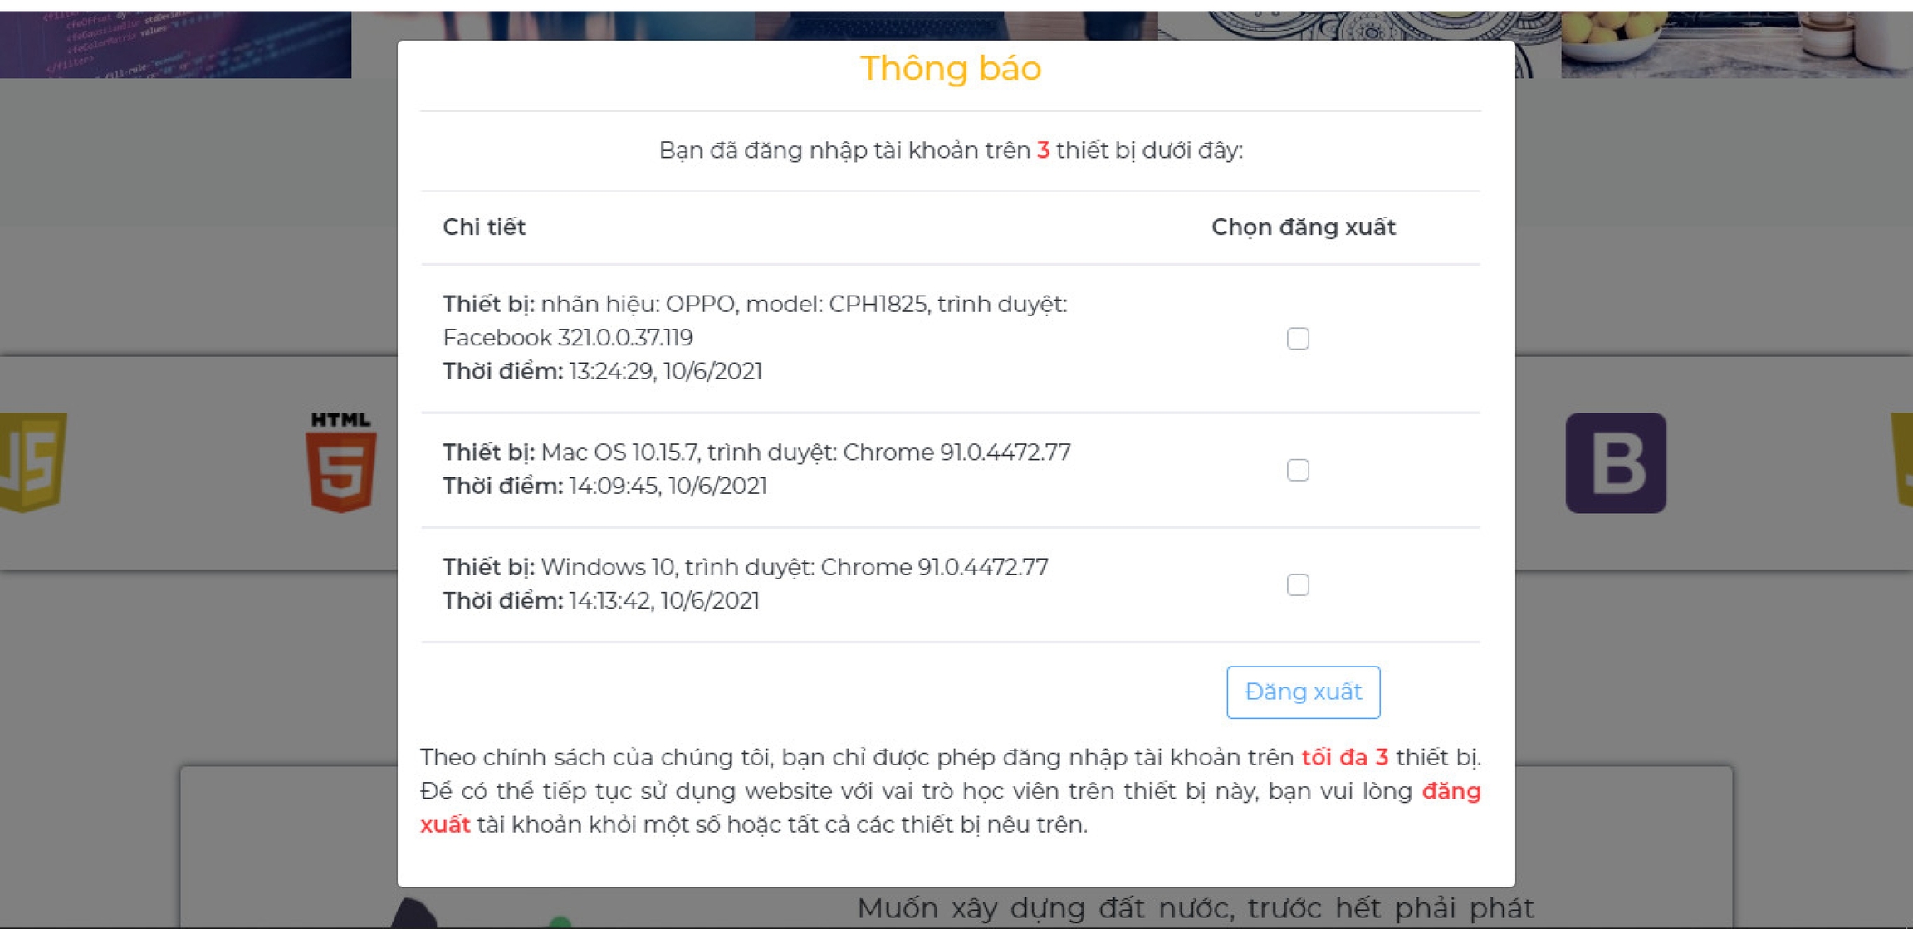Tick the checkbox for the Windows 10 device
This screenshot has height=929, width=1913.
point(1298,584)
